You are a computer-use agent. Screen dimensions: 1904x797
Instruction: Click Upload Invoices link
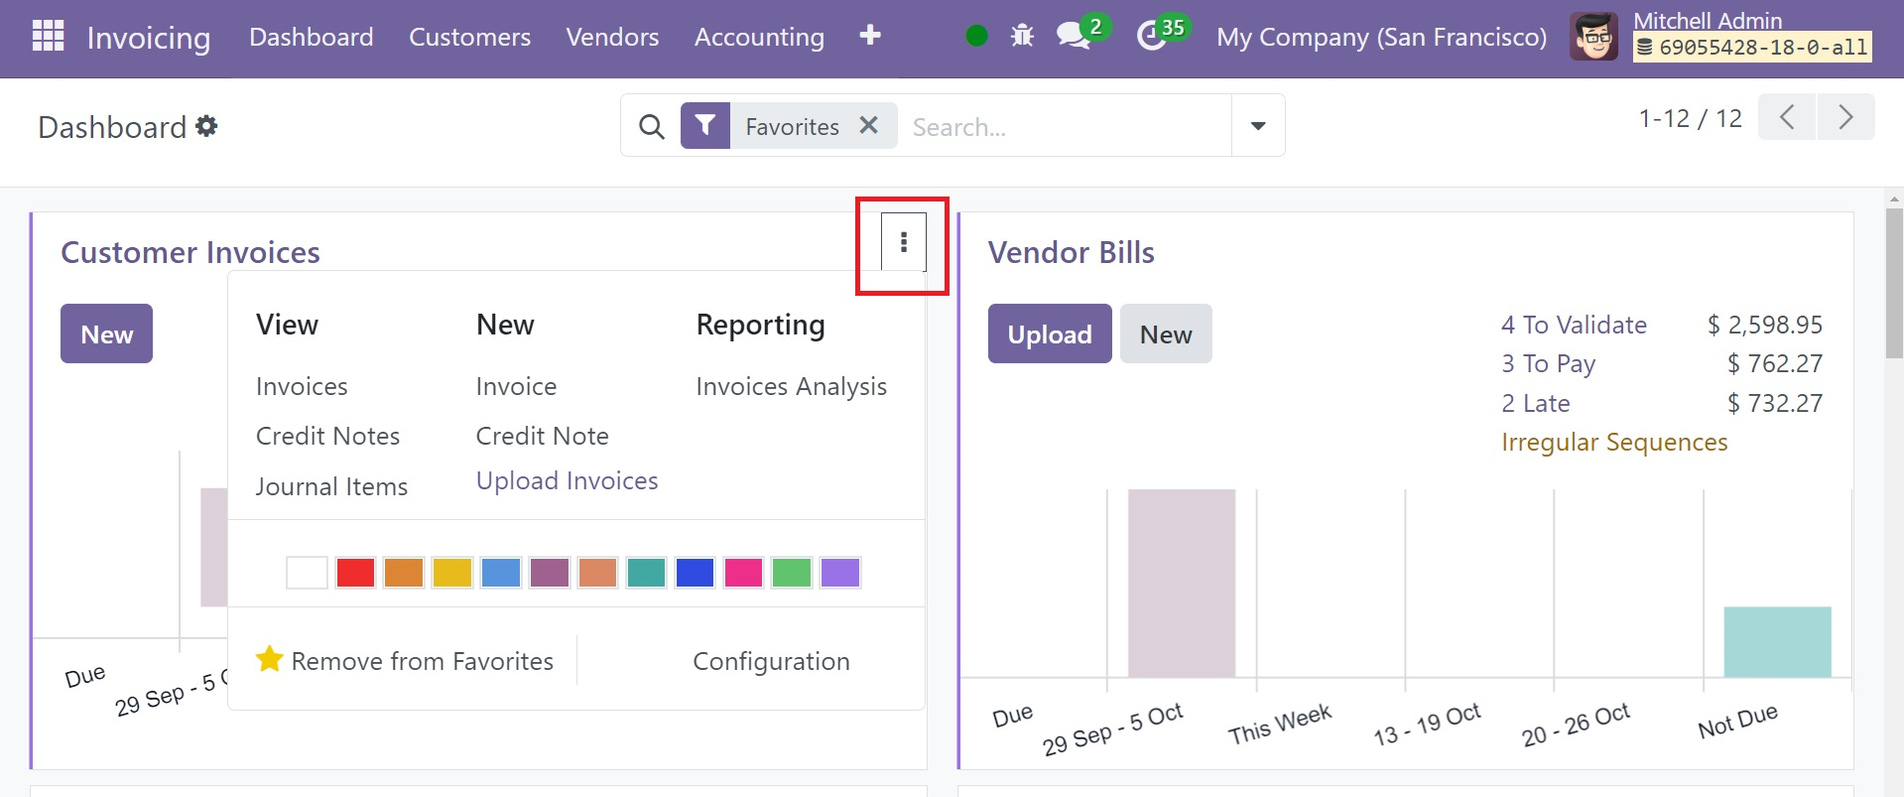pos(567,480)
